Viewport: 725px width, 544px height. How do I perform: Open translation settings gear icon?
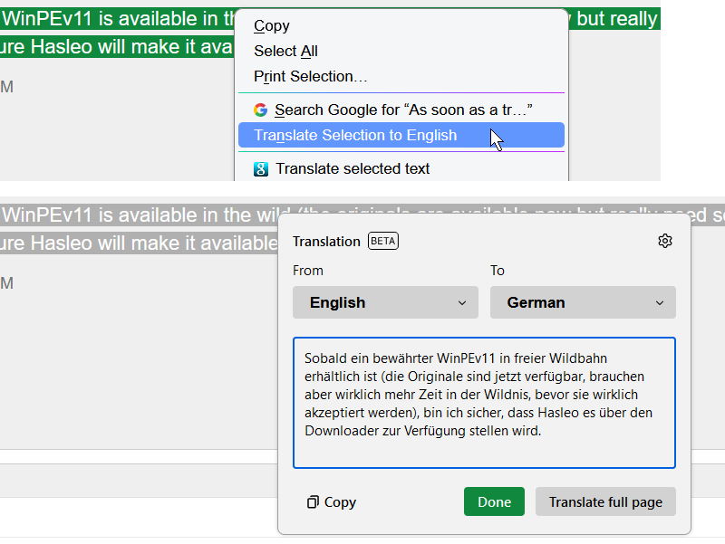tap(665, 241)
